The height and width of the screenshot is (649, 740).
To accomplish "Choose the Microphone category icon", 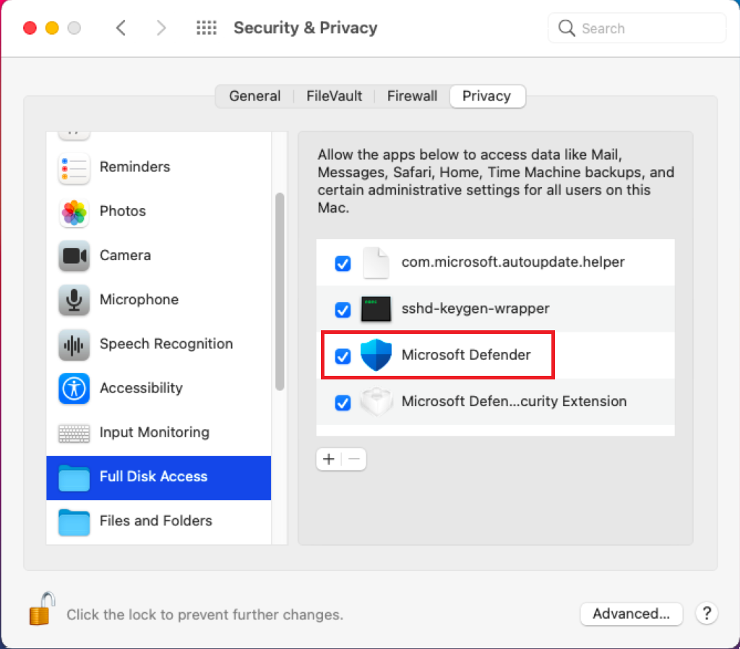I will (74, 300).
